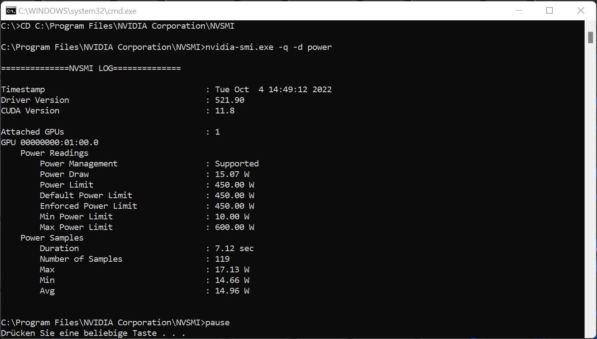
Task: Click the Number of Samples value 119
Action: point(222,259)
